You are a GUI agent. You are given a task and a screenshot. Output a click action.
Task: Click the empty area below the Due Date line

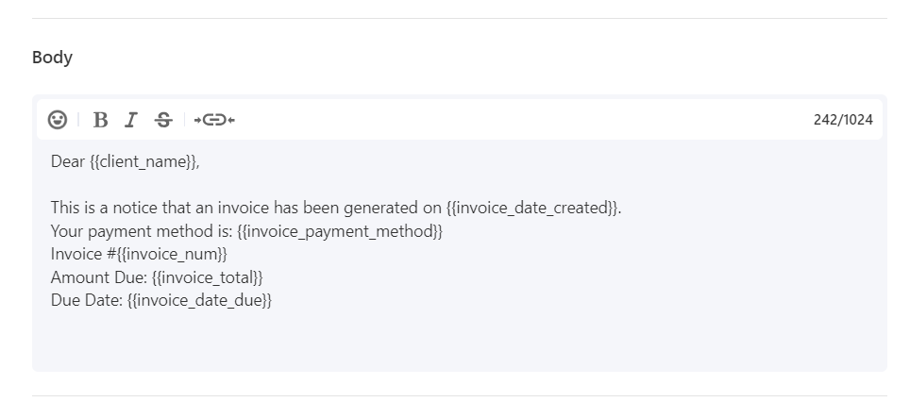[x=459, y=340]
